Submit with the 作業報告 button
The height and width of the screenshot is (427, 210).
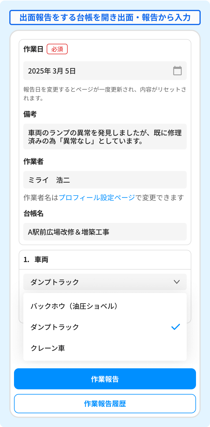[105, 379]
